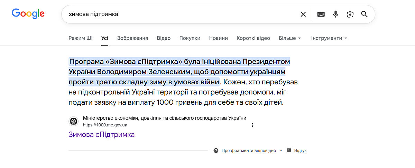The width and height of the screenshot is (415, 168).
Task: Switch to the Покупки tab
Action: pos(190,38)
